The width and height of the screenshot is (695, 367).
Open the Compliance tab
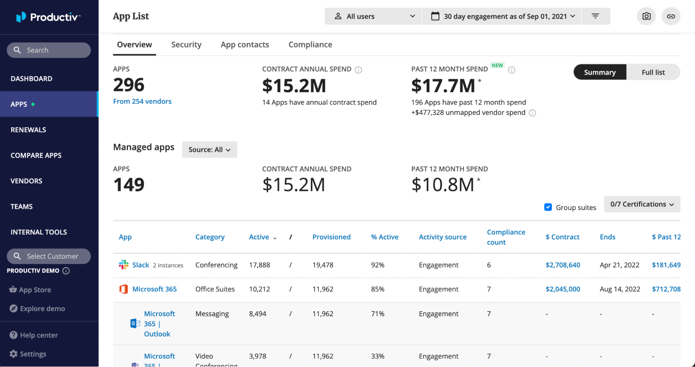(x=310, y=44)
